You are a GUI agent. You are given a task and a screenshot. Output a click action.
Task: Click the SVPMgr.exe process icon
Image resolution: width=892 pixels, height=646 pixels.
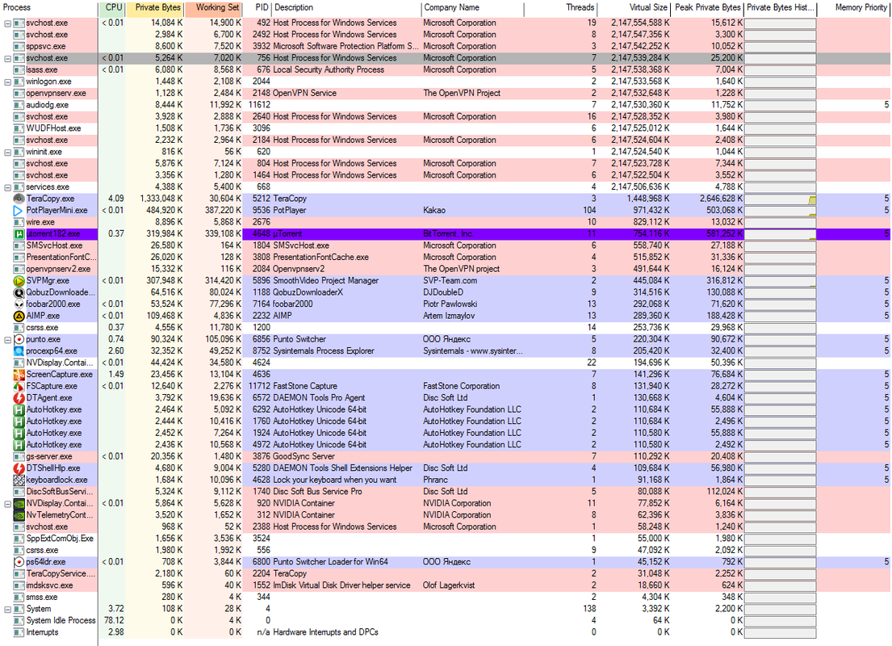(x=19, y=280)
